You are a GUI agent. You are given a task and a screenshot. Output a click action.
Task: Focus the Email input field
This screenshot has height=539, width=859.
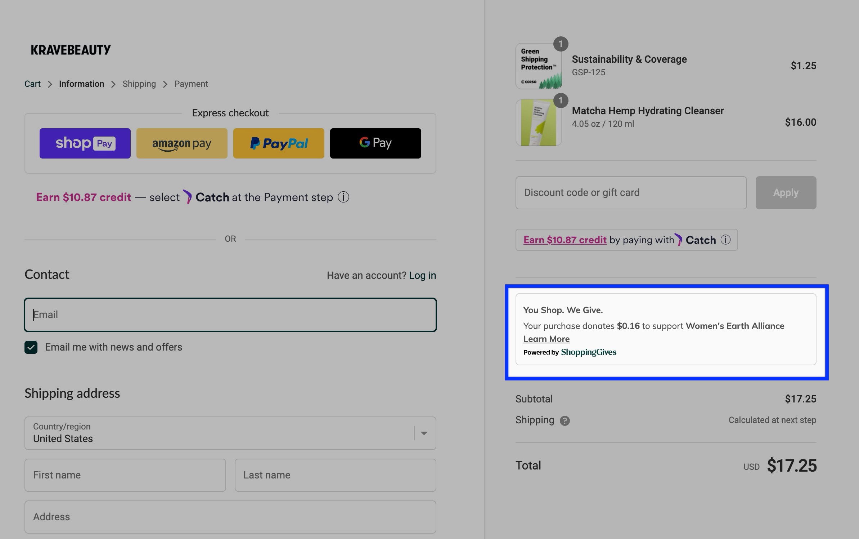tap(230, 315)
